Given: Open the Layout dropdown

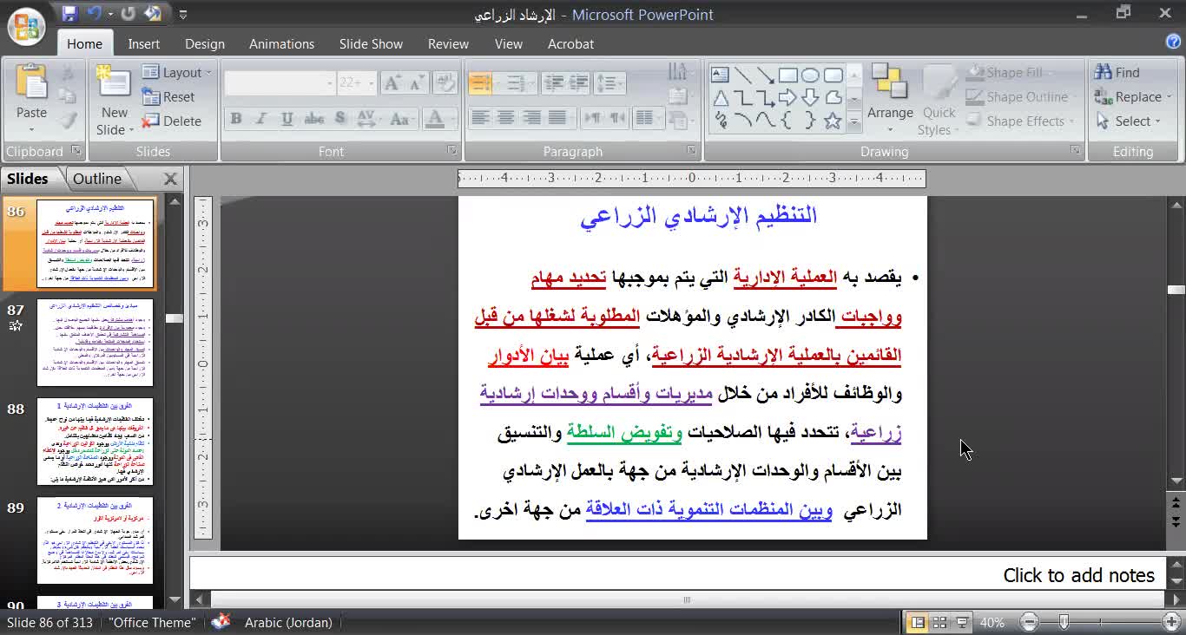Looking at the screenshot, I should point(177,73).
